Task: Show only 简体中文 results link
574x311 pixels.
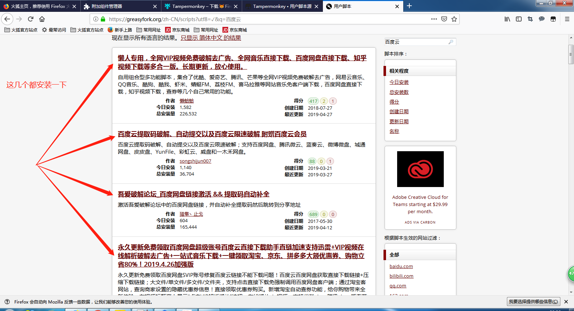Action: tap(211, 38)
